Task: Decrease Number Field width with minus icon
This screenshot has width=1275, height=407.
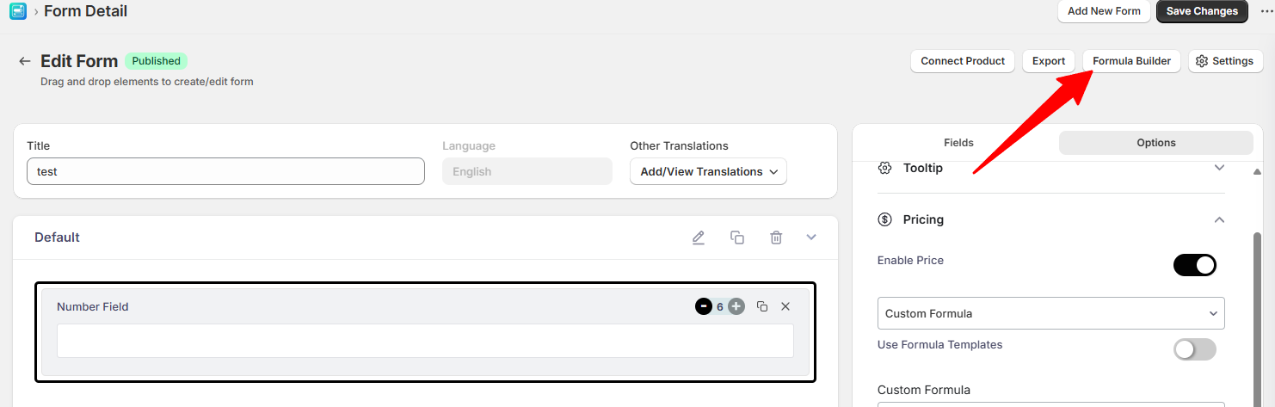Action: coord(704,306)
